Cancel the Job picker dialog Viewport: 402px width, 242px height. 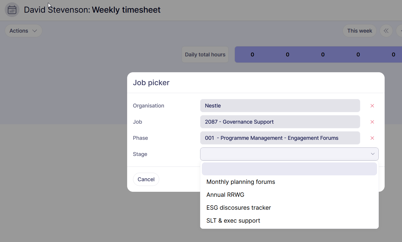[x=146, y=179]
